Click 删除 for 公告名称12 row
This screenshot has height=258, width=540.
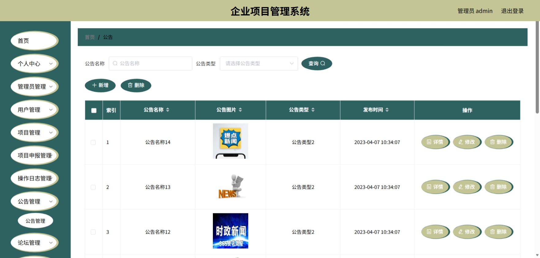pyautogui.click(x=499, y=232)
